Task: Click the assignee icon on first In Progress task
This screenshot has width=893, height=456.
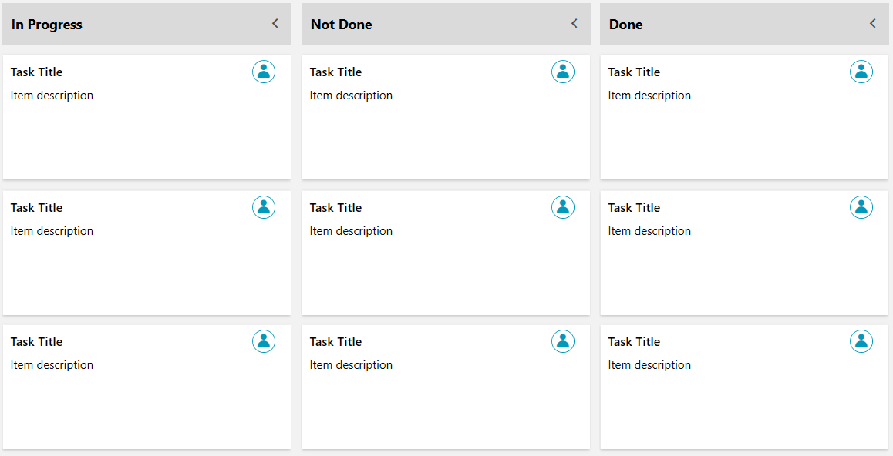Action: [x=264, y=71]
